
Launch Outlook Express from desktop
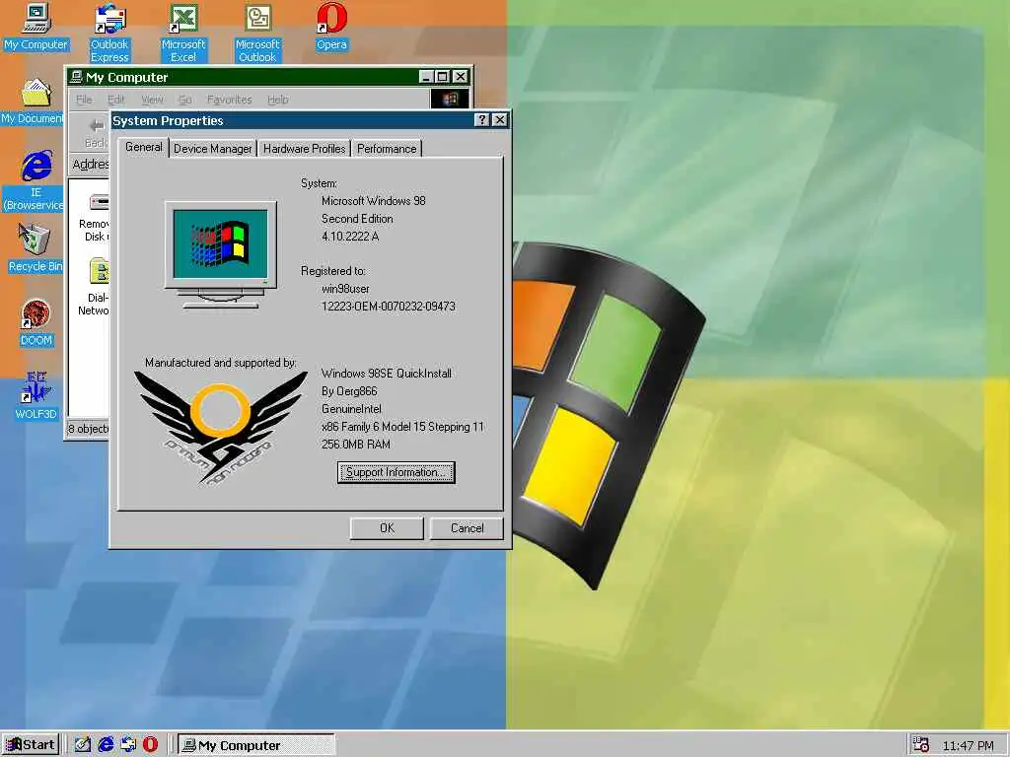coord(109,33)
